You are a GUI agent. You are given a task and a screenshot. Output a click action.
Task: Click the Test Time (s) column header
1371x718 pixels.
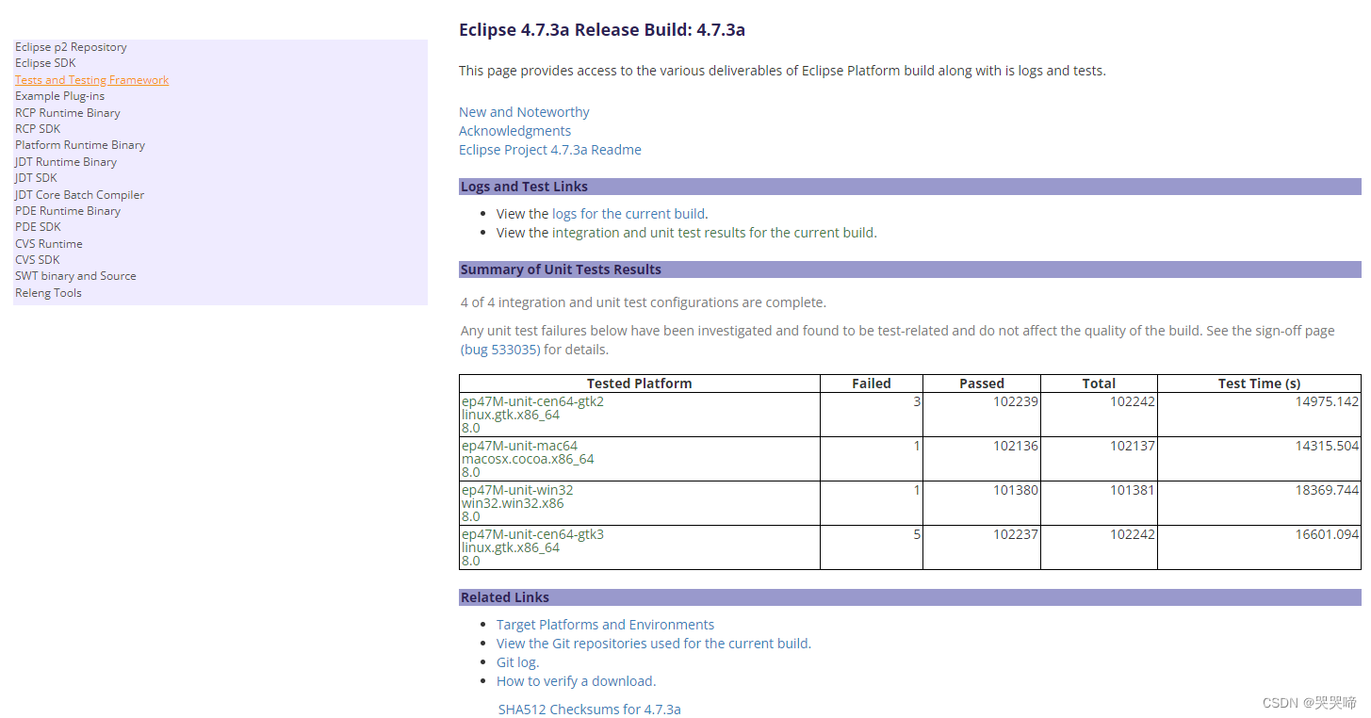pos(1259,383)
